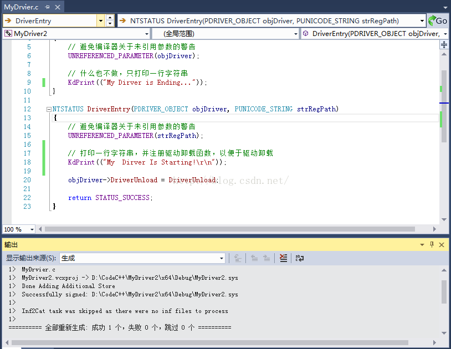Open the NTSTATUS DriverEntry signature dropdown
This screenshot has width=451, height=349.
click(x=422, y=20)
